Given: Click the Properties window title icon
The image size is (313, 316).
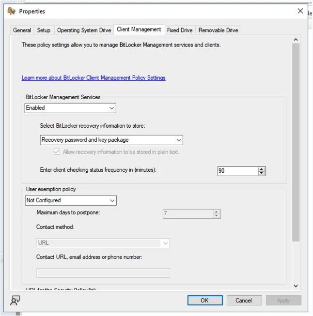Looking at the screenshot, I should 11,11.
